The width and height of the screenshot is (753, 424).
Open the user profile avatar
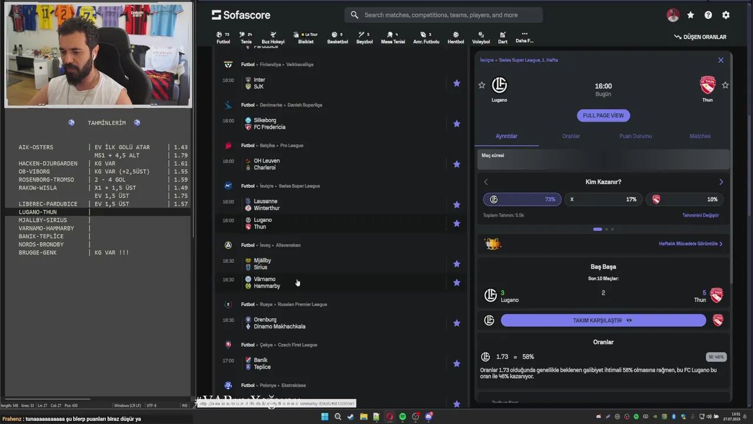click(x=673, y=15)
